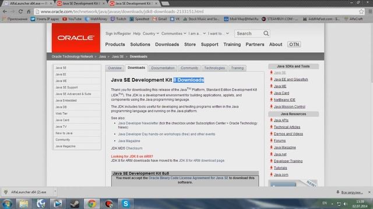The height and width of the screenshot is (209, 373).
Task: Click the home icon in toolbar
Action: [x=29, y=12]
